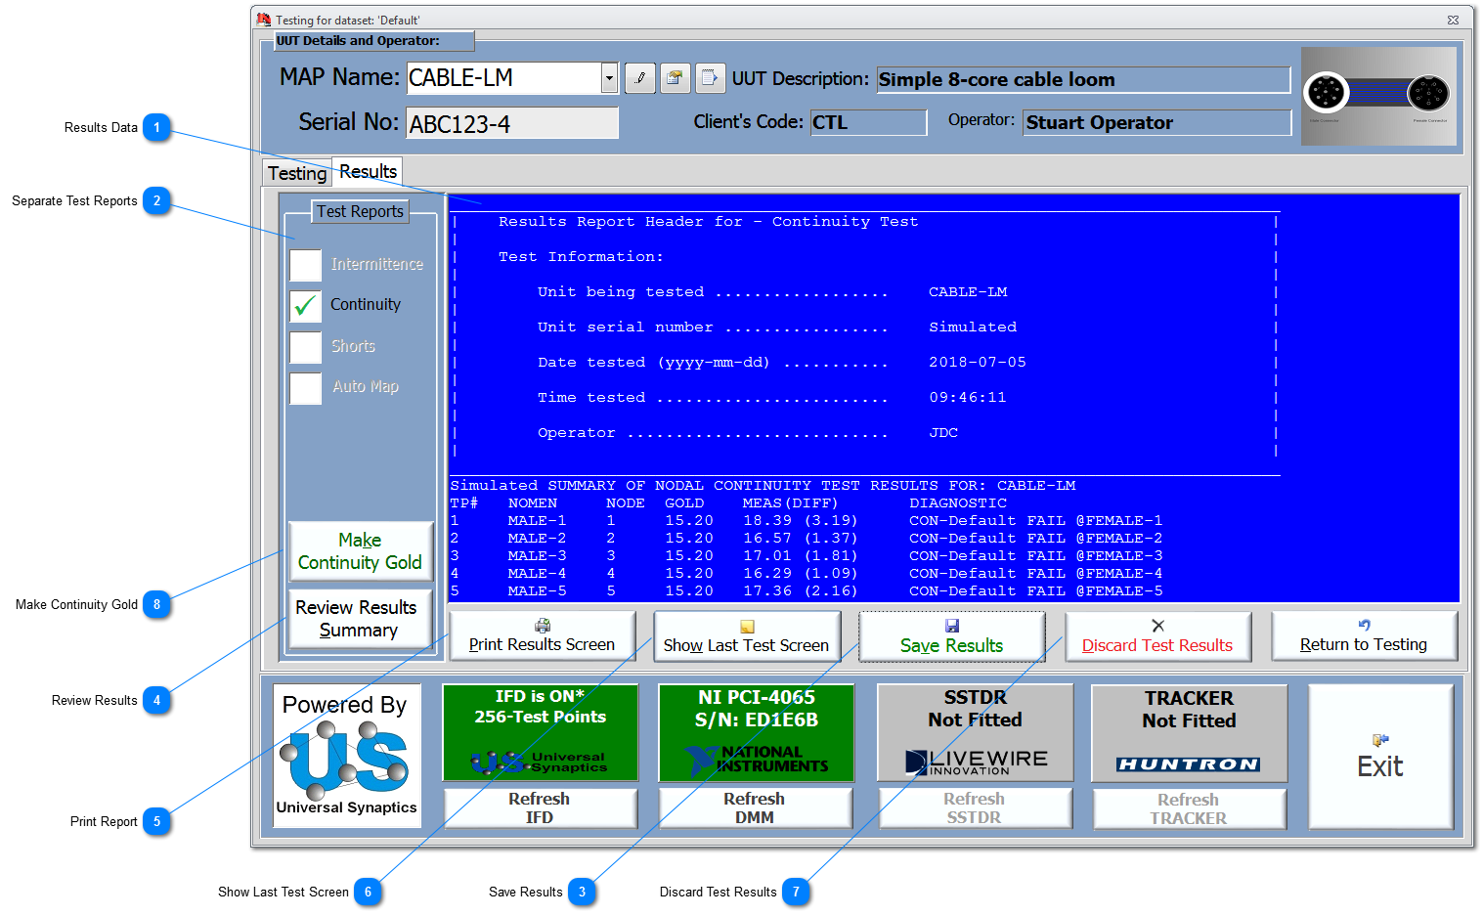This screenshot has width=1483, height=916.
Task: Click the NI PCI-4065 instrument status panel
Action: [756, 732]
